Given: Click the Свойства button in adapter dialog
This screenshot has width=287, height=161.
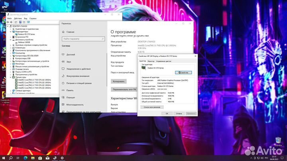Looking at the screenshot, I should click(x=183, y=73).
